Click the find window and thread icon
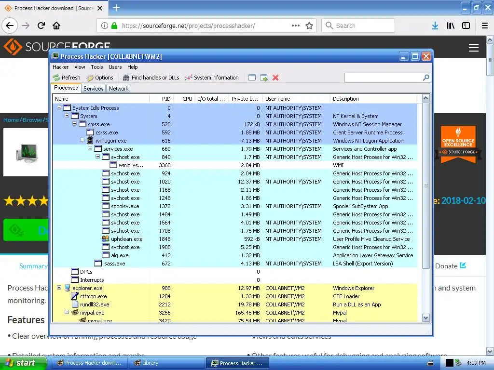494x370 pixels. [x=264, y=78]
